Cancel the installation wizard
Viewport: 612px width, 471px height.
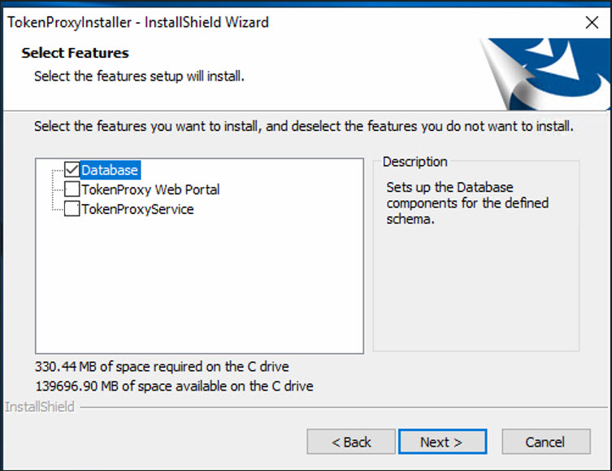546,442
